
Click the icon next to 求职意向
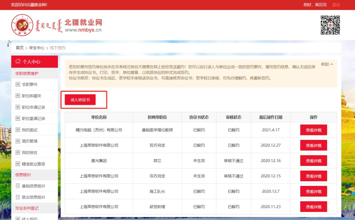point(18,84)
